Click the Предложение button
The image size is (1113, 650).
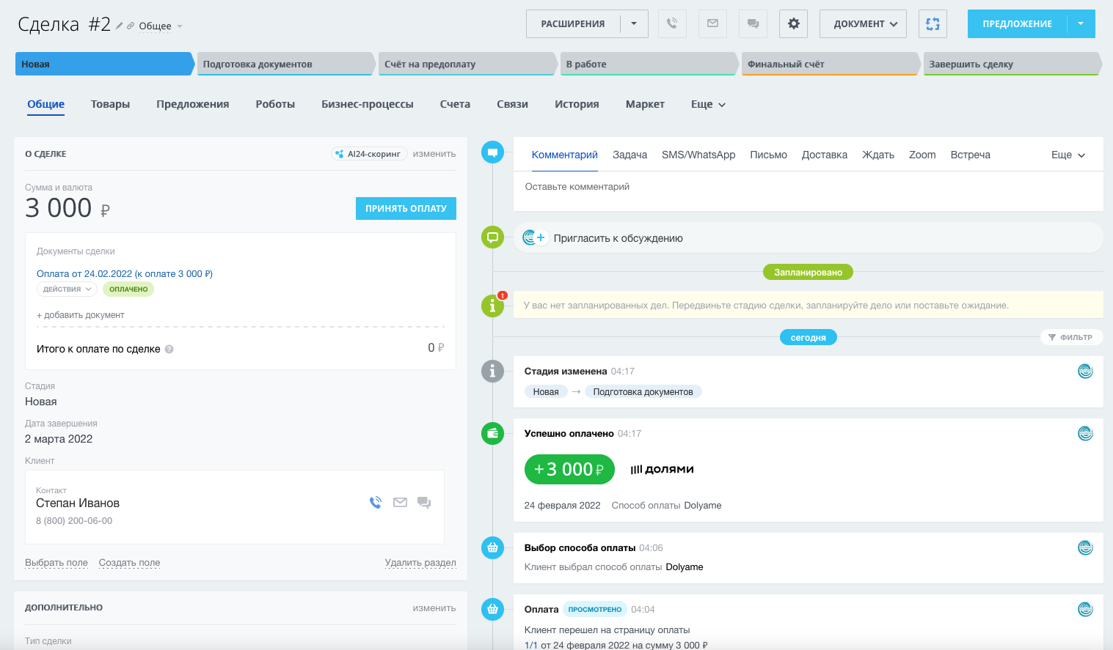click(x=1017, y=23)
